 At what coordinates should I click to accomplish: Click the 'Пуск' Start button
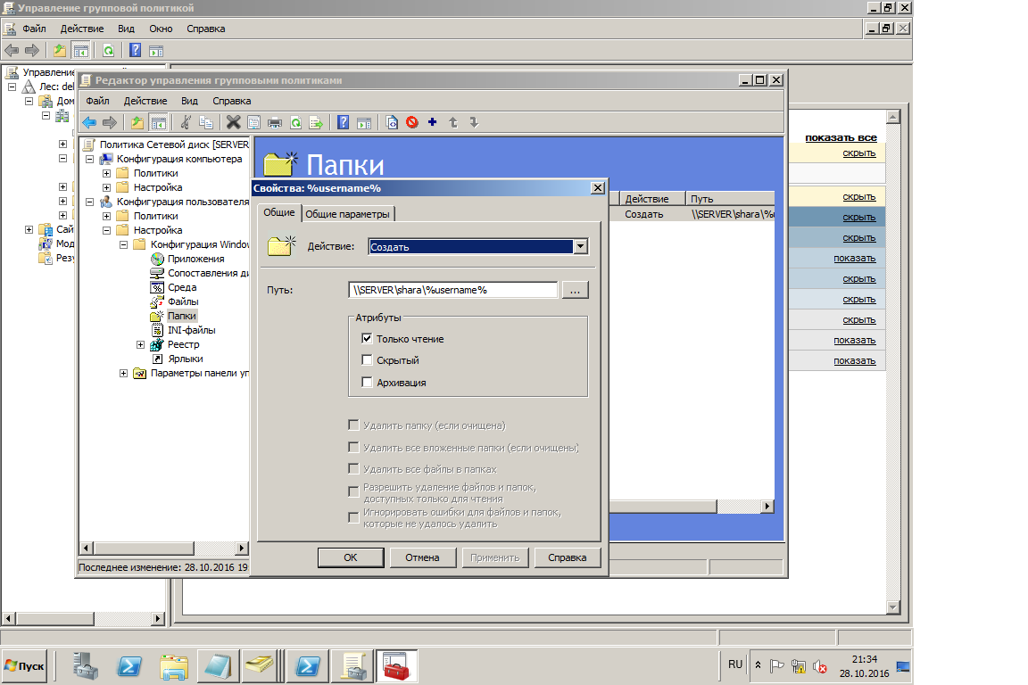pyautogui.click(x=25, y=666)
